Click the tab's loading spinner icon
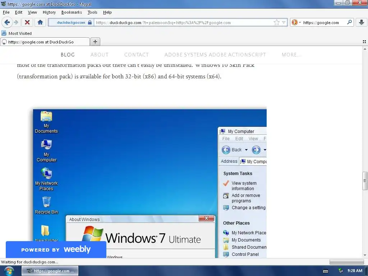368x276 pixels. click(4, 42)
